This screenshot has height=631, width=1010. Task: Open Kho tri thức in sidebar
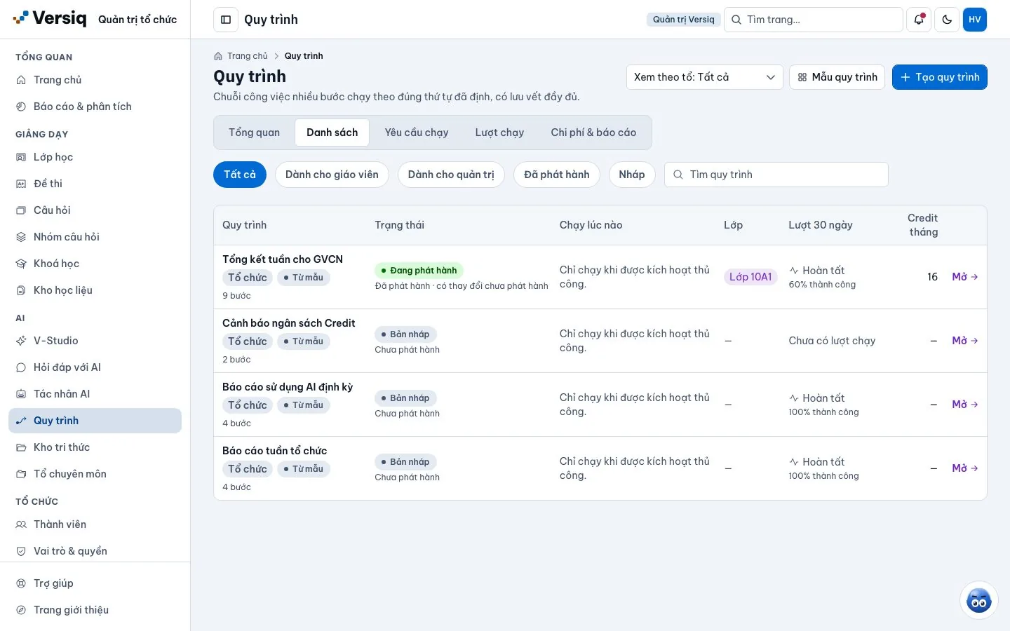95,447
